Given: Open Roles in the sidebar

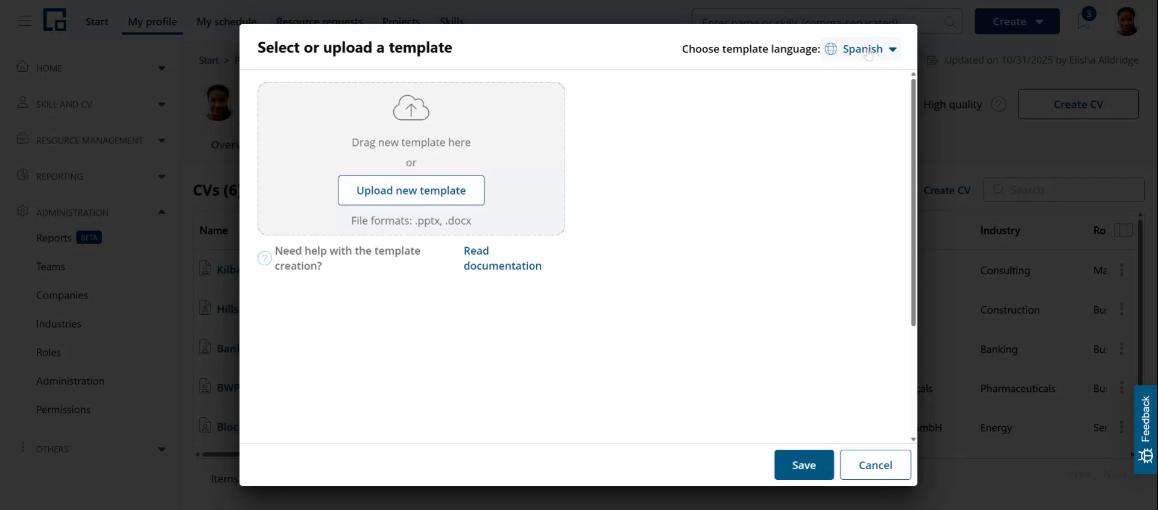Looking at the screenshot, I should click(x=48, y=352).
